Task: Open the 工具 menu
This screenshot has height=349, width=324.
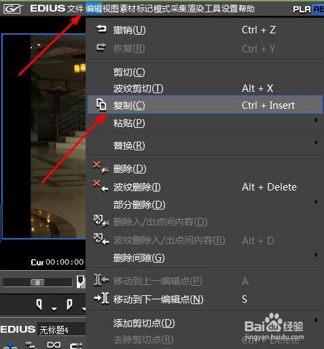Action: point(213,9)
